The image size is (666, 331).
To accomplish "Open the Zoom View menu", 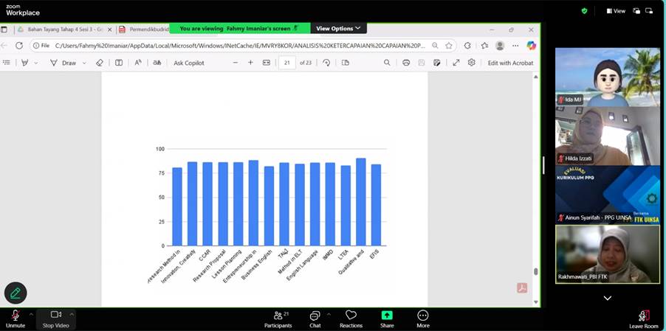I will tap(616, 11).
